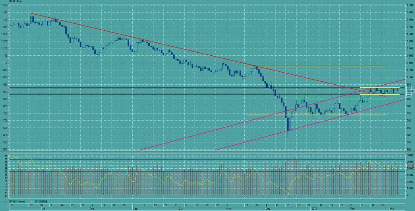415x211 pixels.
Task: Pick the Oct month on the time axis
Action: [180, 208]
